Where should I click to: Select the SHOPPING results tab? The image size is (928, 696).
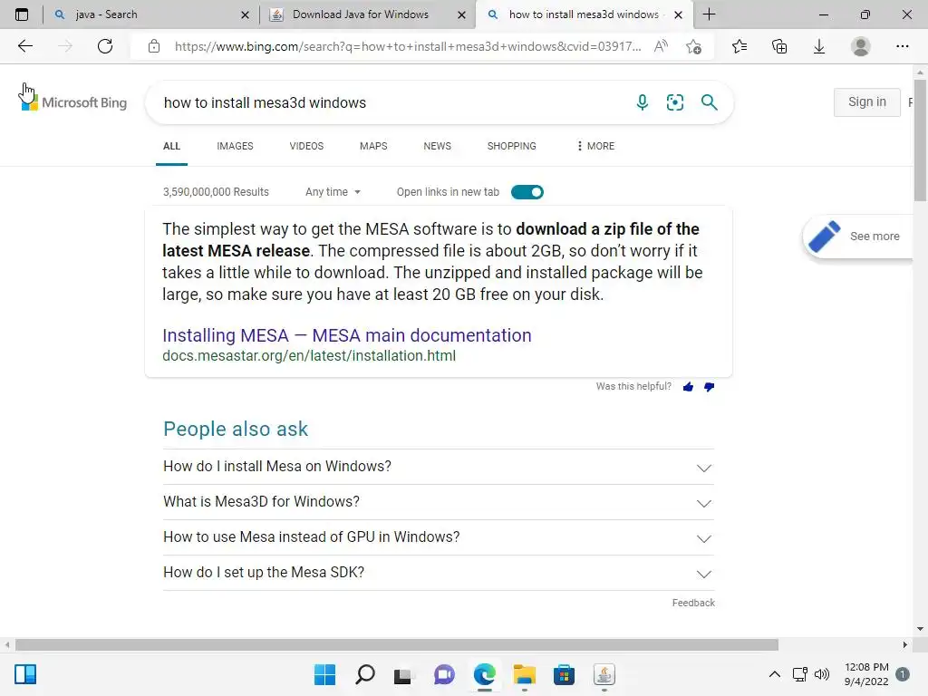pyautogui.click(x=512, y=146)
